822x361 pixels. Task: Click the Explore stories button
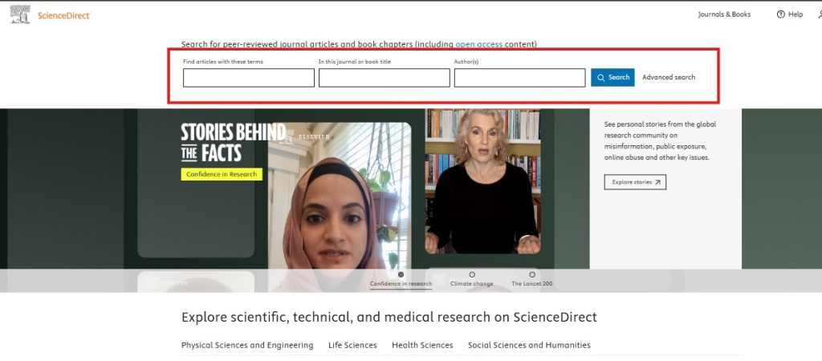click(635, 182)
